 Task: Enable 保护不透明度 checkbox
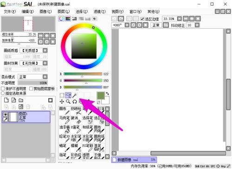pyautogui.click(x=3, y=88)
